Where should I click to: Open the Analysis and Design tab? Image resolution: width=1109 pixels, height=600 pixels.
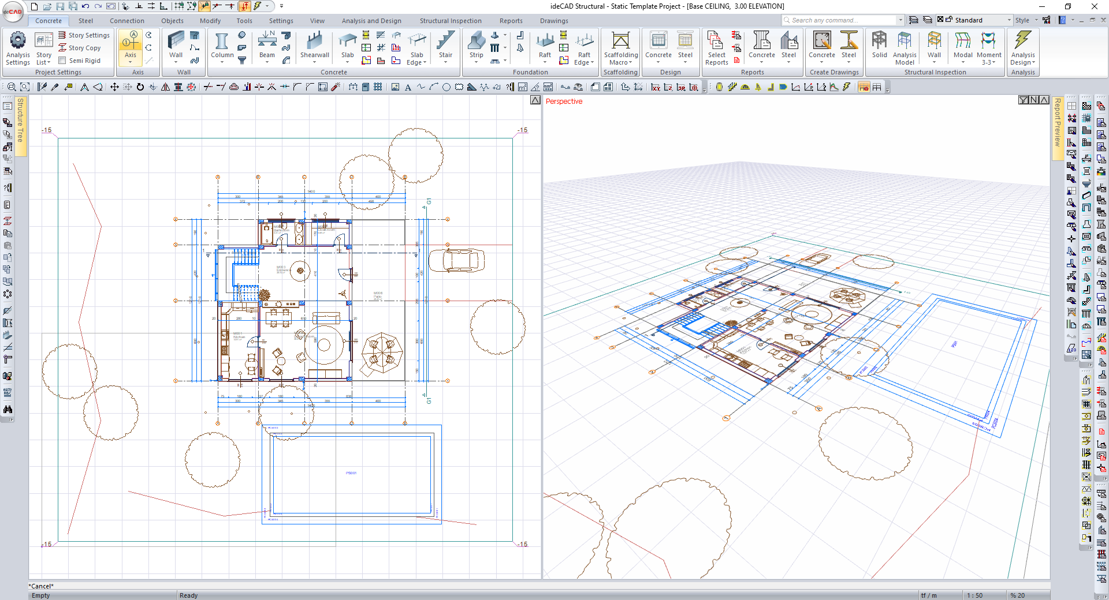[x=371, y=21]
